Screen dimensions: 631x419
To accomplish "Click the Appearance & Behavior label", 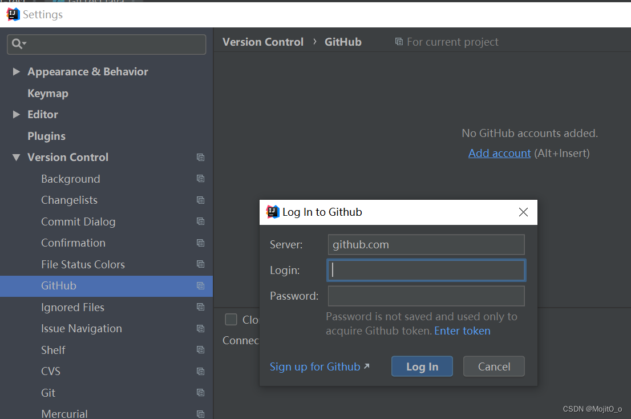I will (88, 72).
